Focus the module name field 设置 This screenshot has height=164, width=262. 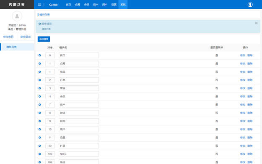pyautogui.click(x=79, y=138)
